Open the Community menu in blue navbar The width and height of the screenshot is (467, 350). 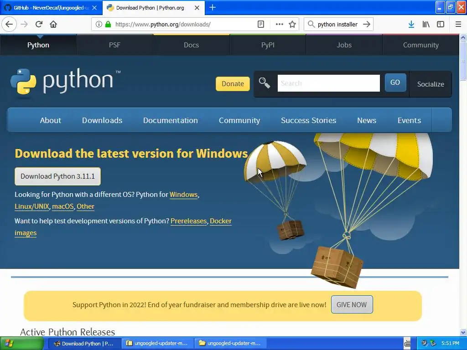coord(239,120)
